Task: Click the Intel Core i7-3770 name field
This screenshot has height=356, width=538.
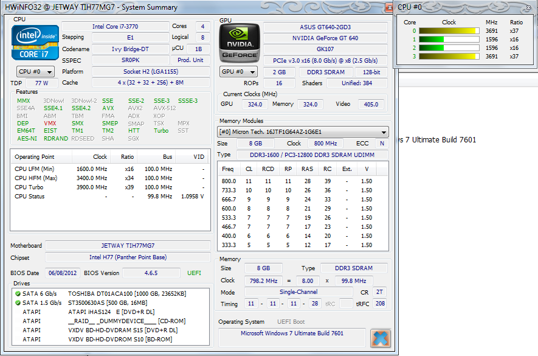Action: pyautogui.click(x=116, y=26)
